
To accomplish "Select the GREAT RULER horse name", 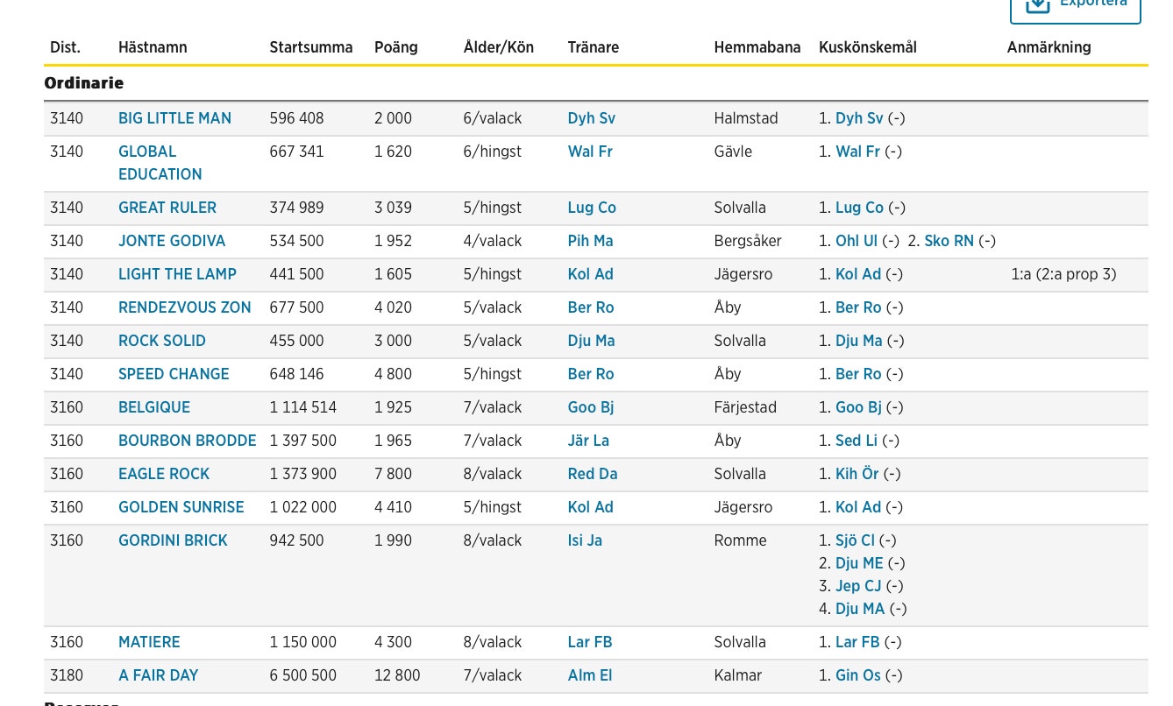I will click(167, 208).
